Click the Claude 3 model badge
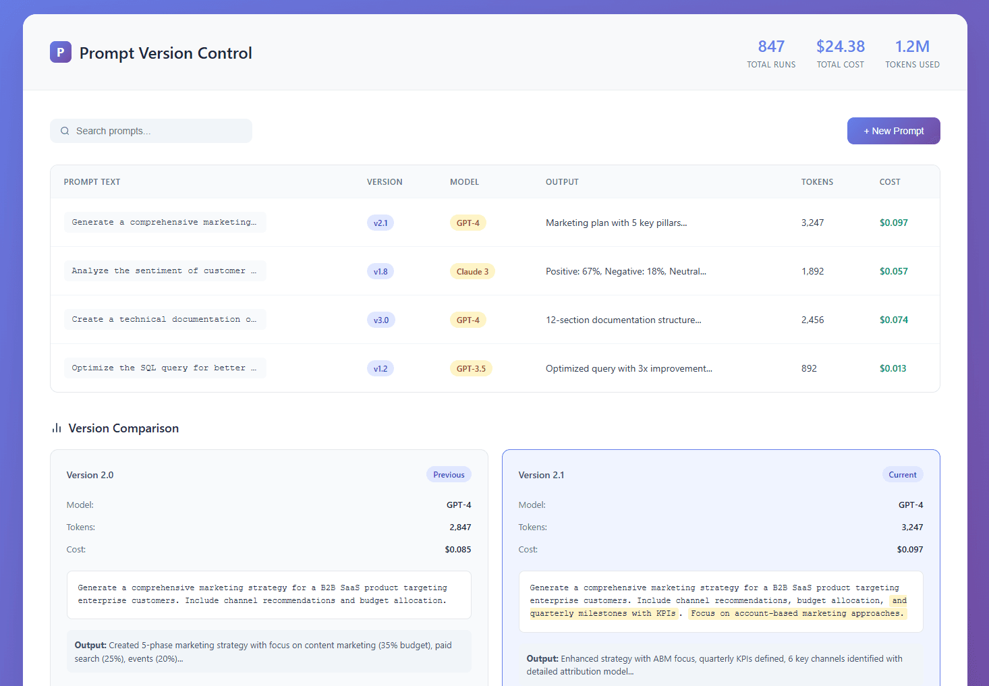This screenshot has height=686, width=989. [472, 271]
